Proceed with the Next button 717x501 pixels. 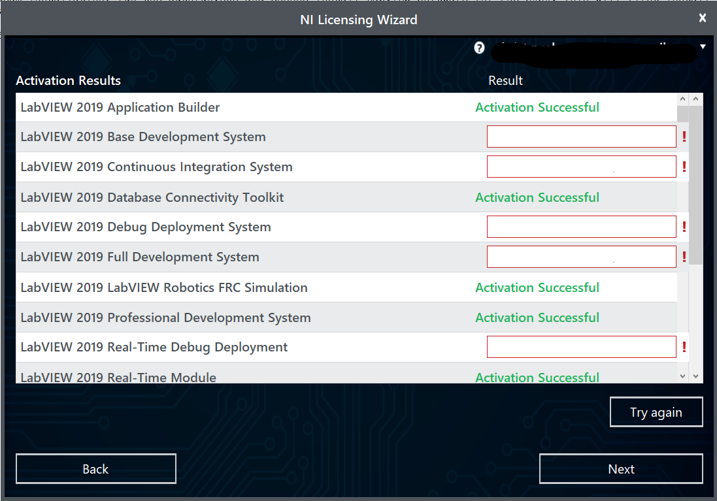[x=621, y=469]
